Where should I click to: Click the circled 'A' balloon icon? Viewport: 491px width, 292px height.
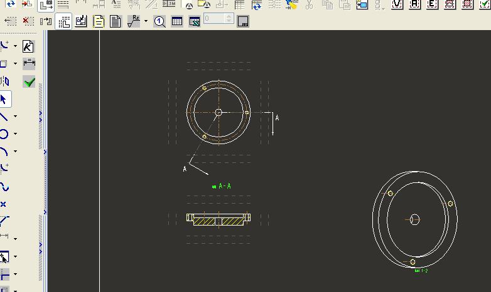click(x=189, y=4)
